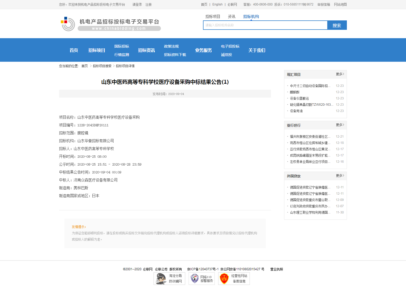Switch to the 招标项目 search tab
Viewport: 406px width, 299px height.
point(212,16)
